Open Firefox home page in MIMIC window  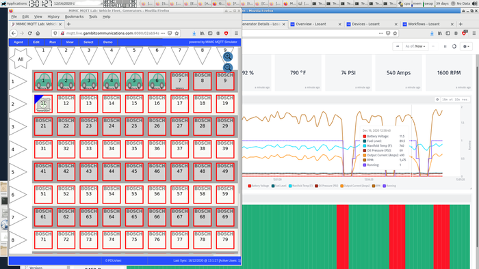38,33
